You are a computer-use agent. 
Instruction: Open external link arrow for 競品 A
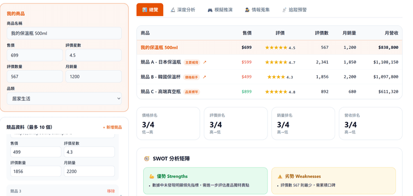click(205, 62)
